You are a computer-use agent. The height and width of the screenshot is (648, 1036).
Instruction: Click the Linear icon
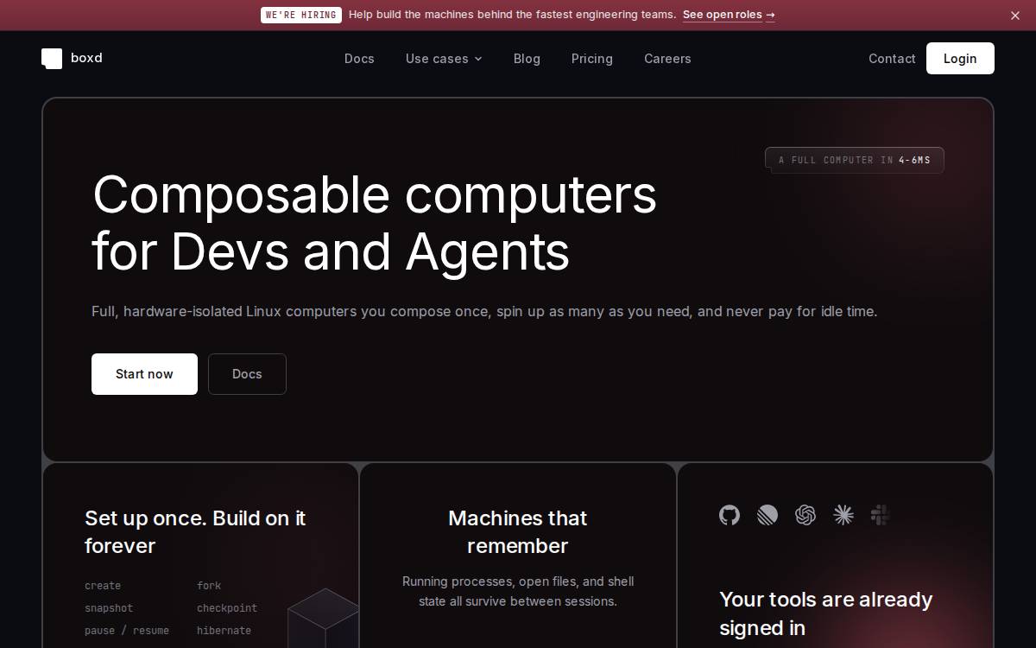click(x=768, y=516)
